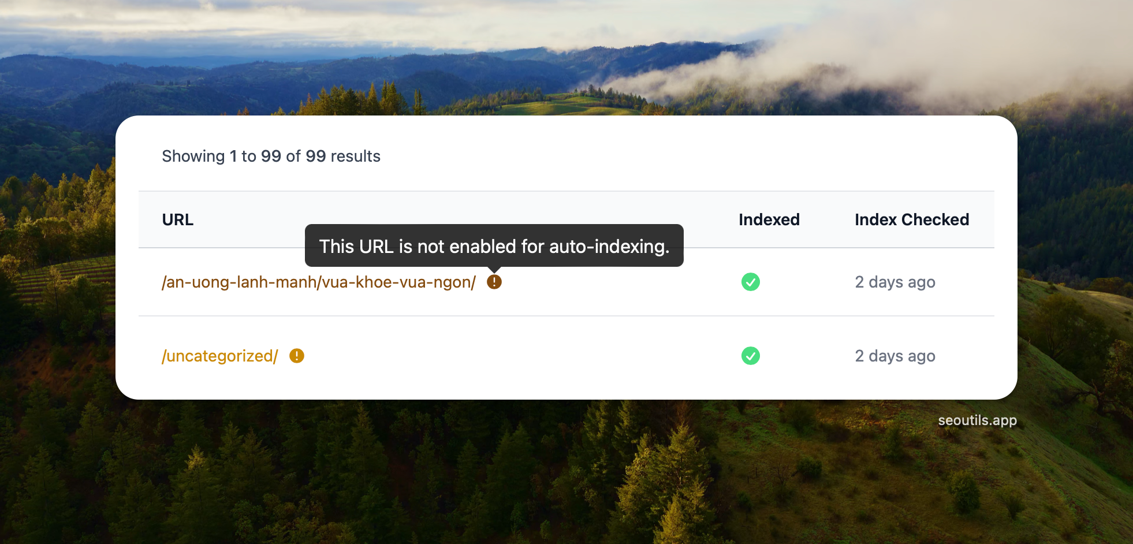1133x544 pixels.
Task: Click the warning icon next to /uncategorized/
Action: (297, 356)
